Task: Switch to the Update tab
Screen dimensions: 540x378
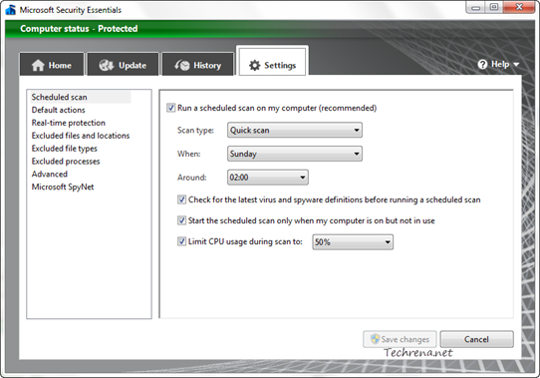Action: [x=123, y=65]
